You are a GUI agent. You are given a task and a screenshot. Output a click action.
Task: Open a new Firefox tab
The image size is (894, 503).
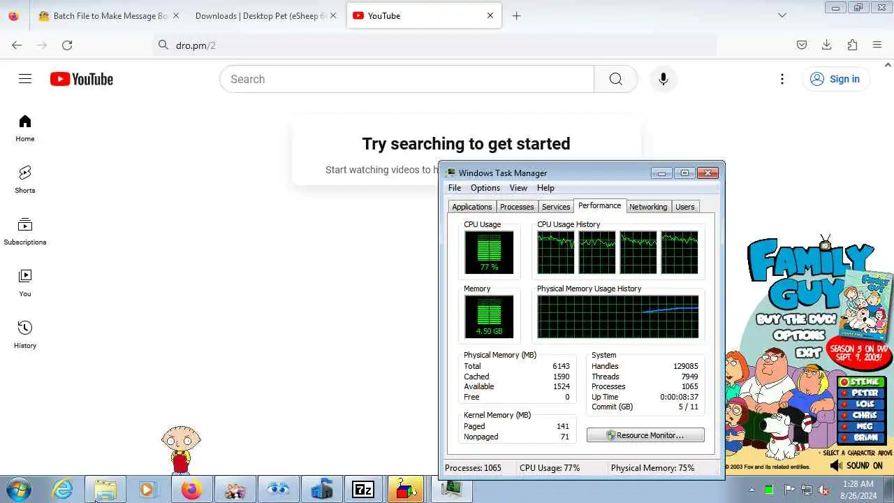pyautogui.click(x=516, y=15)
